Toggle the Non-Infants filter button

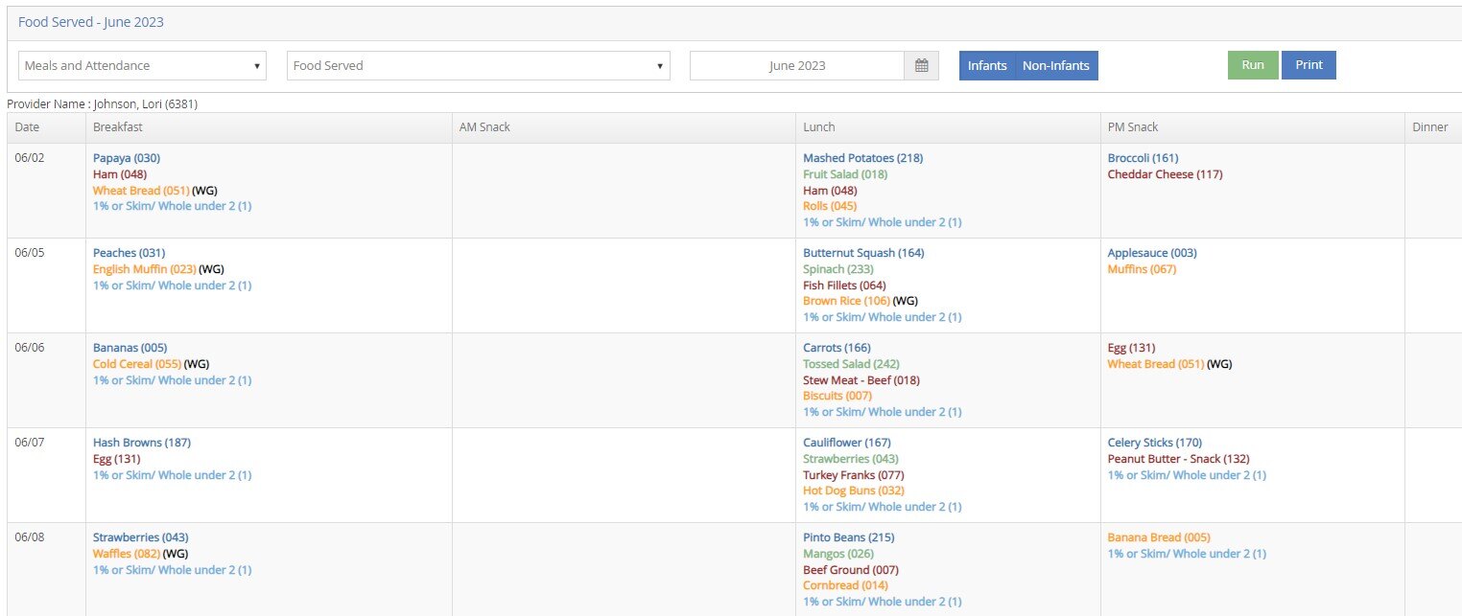point(1055,66)
